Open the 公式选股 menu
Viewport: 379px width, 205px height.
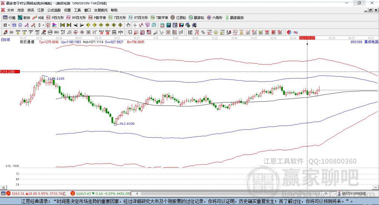[54, 10]
